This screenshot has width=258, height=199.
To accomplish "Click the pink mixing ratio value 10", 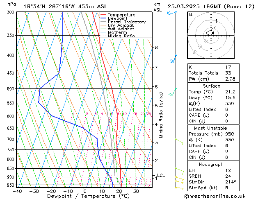I will pos(125,114).
